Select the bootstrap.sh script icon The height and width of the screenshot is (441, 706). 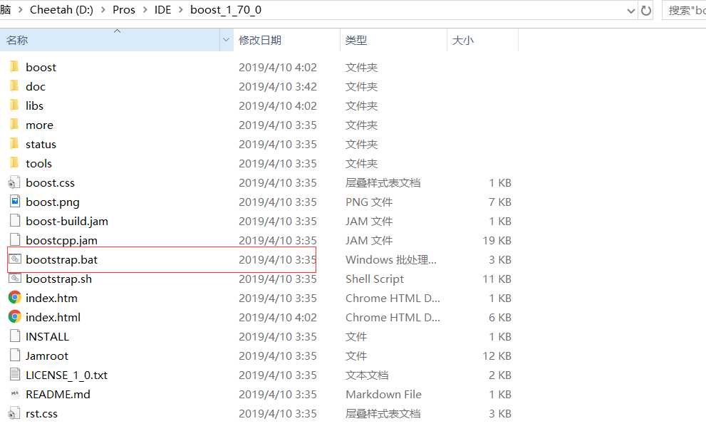coord(15,279)
